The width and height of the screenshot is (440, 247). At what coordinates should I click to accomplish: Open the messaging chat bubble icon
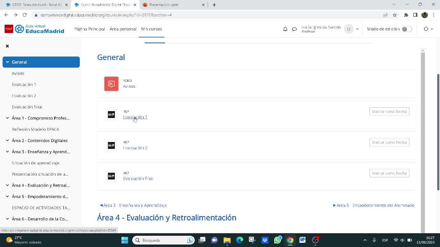[294, 29]
